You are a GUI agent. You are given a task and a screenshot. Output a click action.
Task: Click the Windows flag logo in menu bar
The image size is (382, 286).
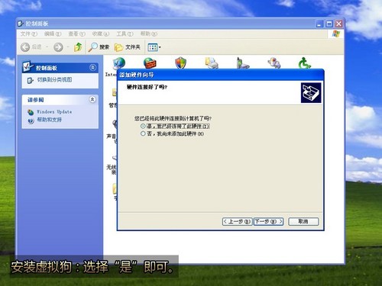coord(336,34)
